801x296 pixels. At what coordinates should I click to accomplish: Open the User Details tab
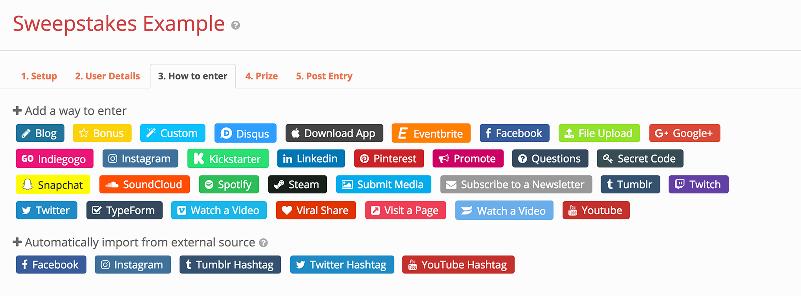pos(107,76)
